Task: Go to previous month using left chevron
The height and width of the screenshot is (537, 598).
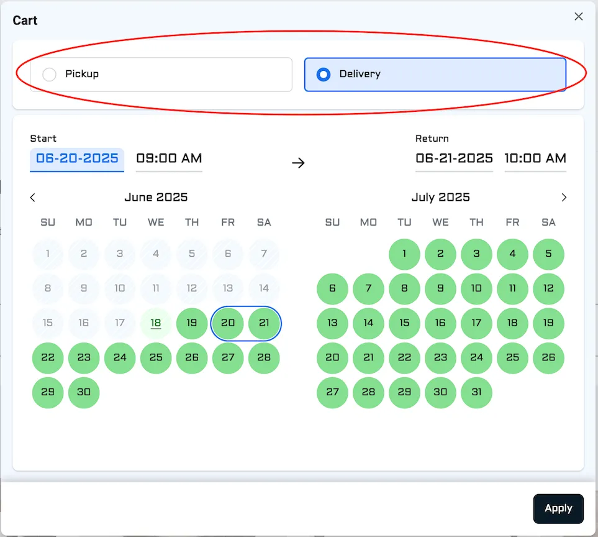Action: point(33,198)
